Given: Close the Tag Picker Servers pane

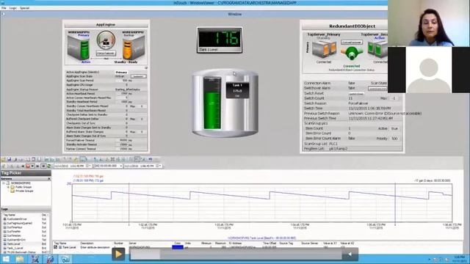Looking at the screenshot, I should [49, 179].
